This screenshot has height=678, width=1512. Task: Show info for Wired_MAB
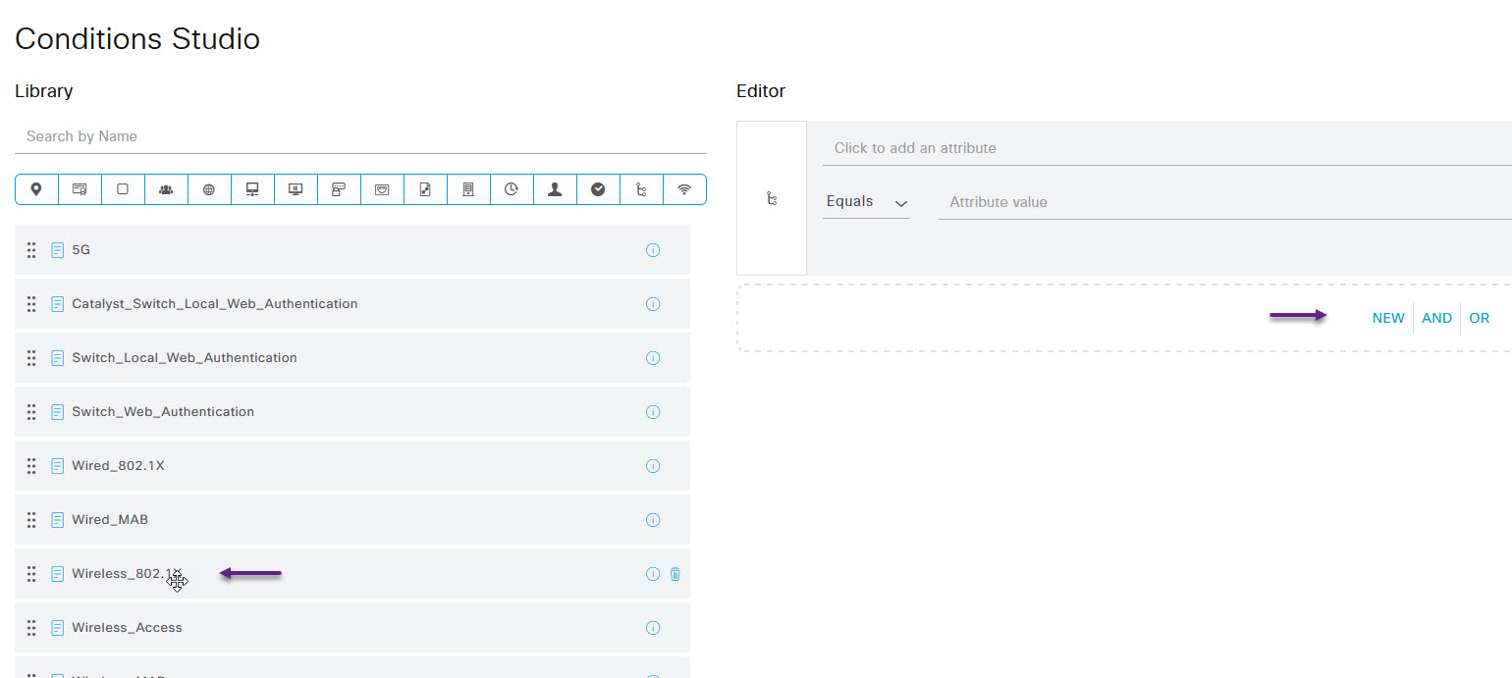(653, 520)
